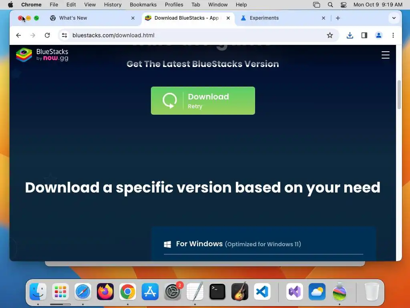Open the History menu

(113, 5)
